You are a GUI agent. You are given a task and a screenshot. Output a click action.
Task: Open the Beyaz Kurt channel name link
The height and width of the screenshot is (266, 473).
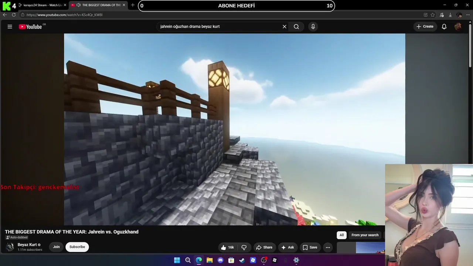click(x=27, y=245)
